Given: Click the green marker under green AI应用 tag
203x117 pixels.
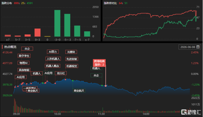Looking at the screenshot, I should 43,83.
